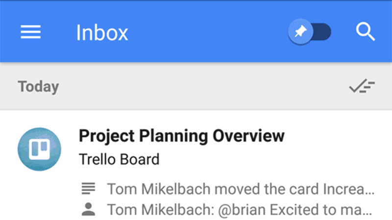Collapse the Today section header
The height and width of the screenshot is (220, 392).
pos(38,87)
